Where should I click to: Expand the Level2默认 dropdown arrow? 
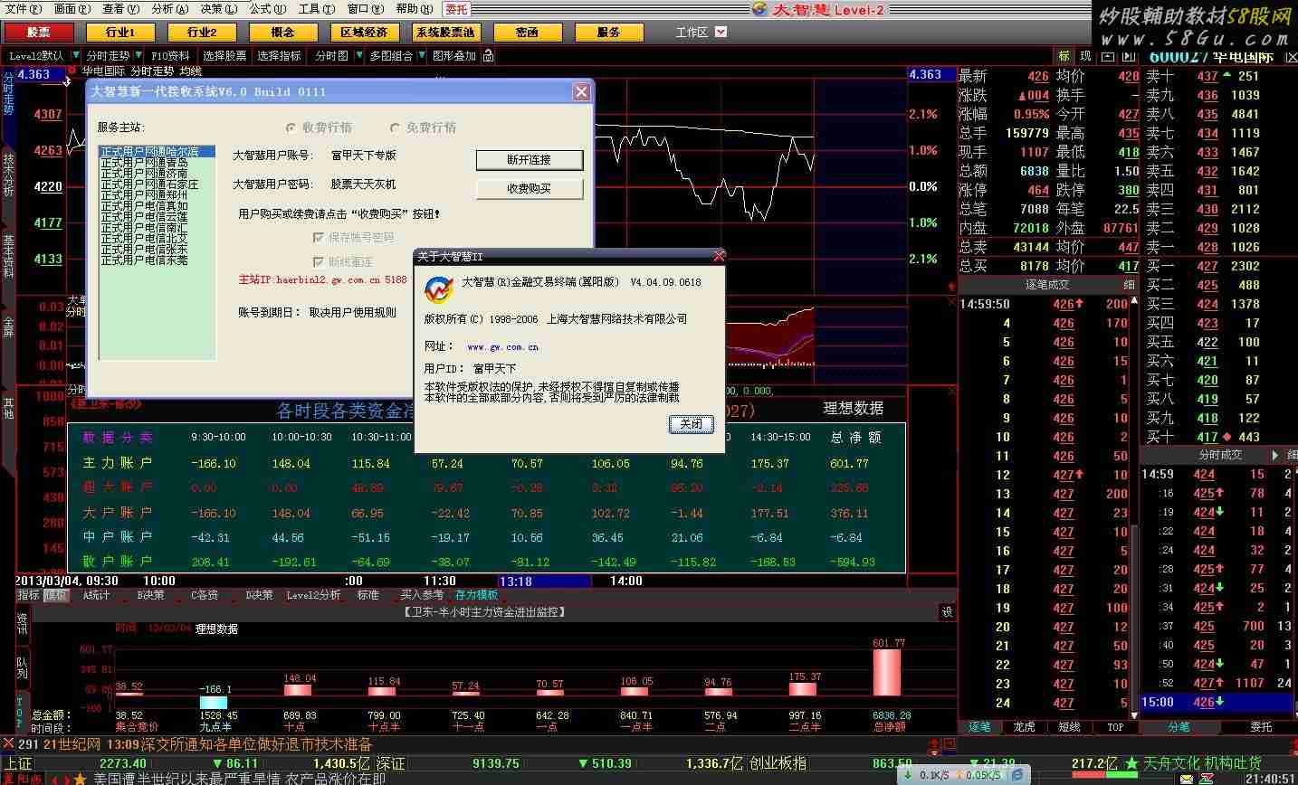tap(74, 56)
